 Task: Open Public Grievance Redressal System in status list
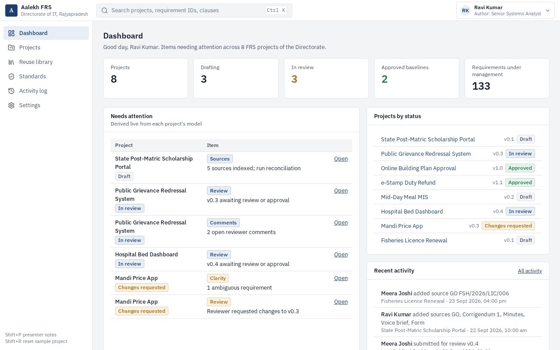(x=426, y=154)
